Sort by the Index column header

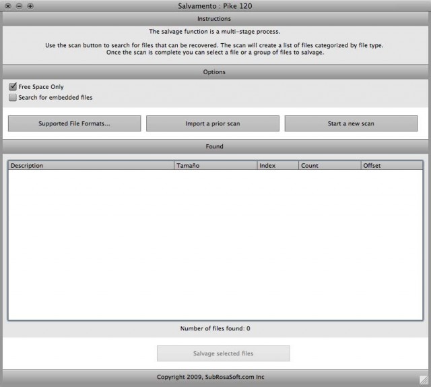(278, 165)
